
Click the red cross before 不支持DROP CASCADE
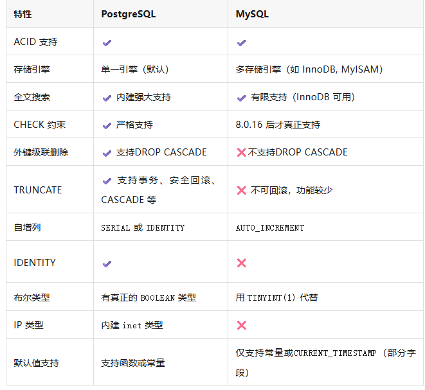pos(242,153)
